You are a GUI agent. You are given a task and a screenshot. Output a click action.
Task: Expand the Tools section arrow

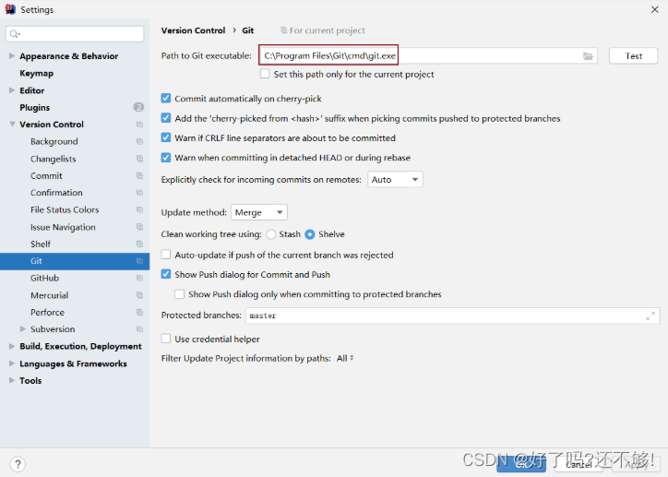[12, 380]
